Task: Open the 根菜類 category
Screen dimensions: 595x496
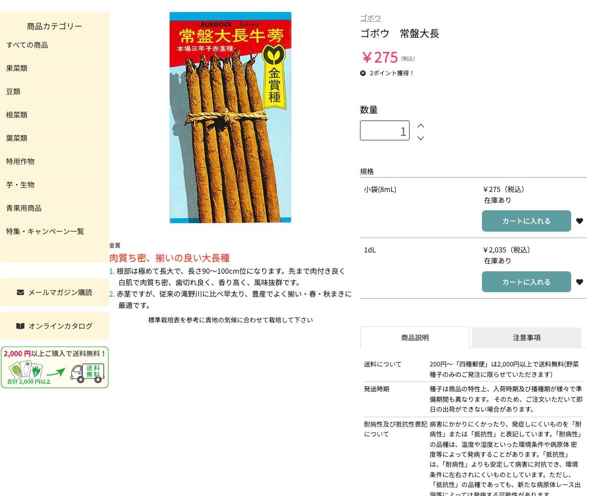Action: (16, 115)
